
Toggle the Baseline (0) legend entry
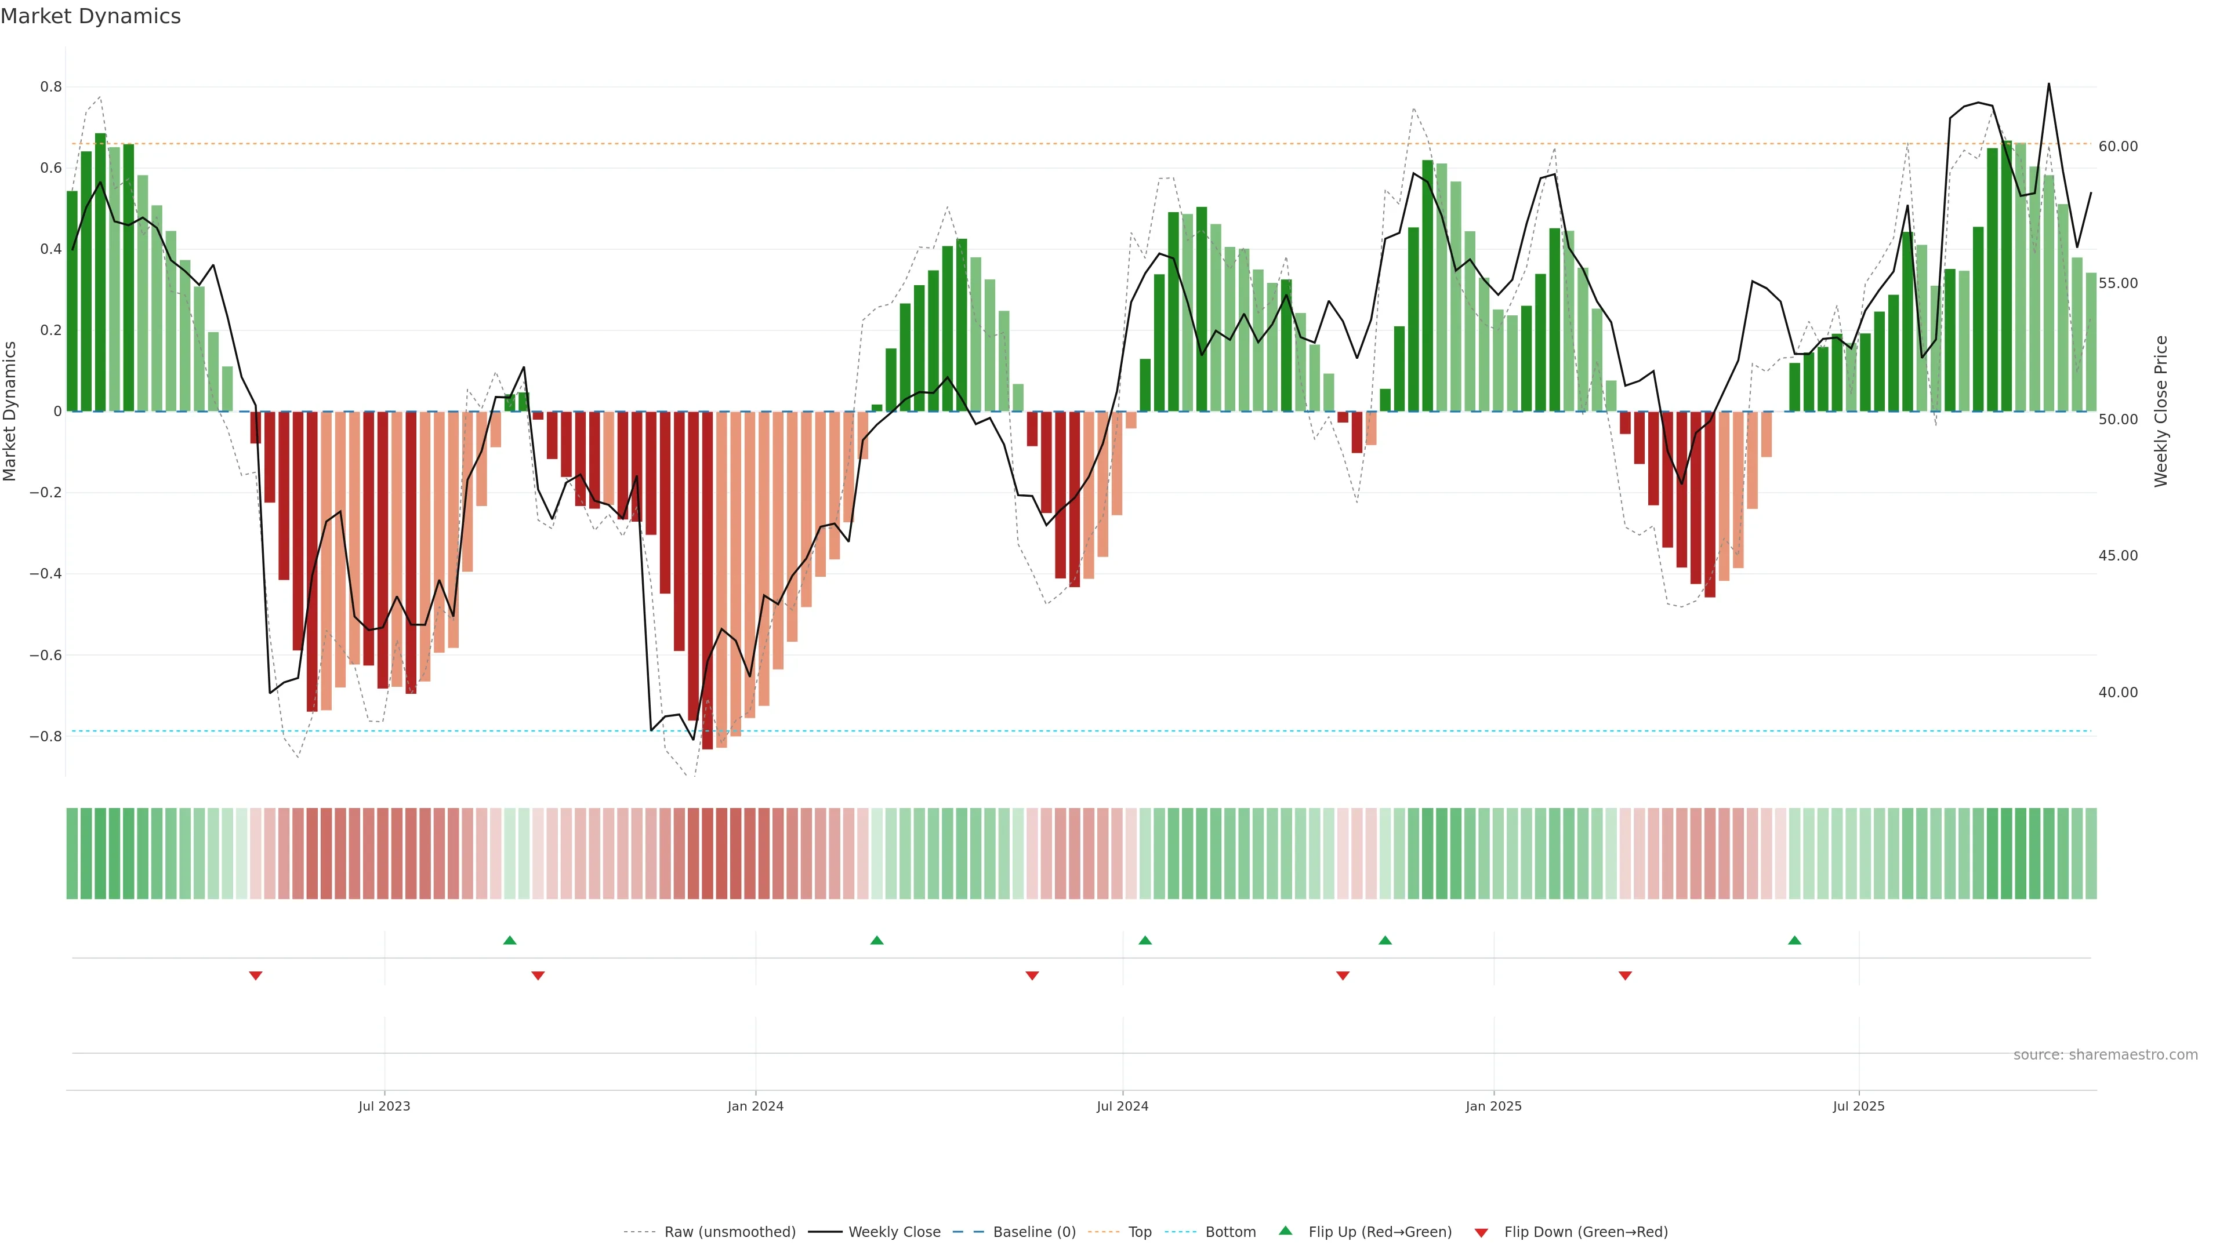coord(1034,1232)
